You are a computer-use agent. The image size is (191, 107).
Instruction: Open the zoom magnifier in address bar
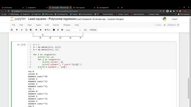pos(160,11)
